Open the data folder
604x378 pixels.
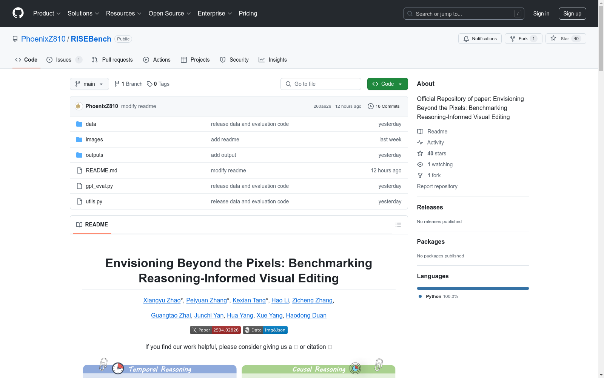coord(91,124)
